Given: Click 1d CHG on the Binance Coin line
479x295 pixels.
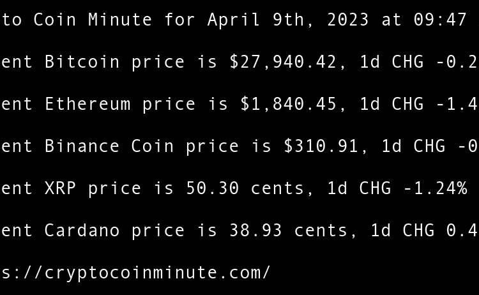Looking at the screenshot, I should [413, 146].
